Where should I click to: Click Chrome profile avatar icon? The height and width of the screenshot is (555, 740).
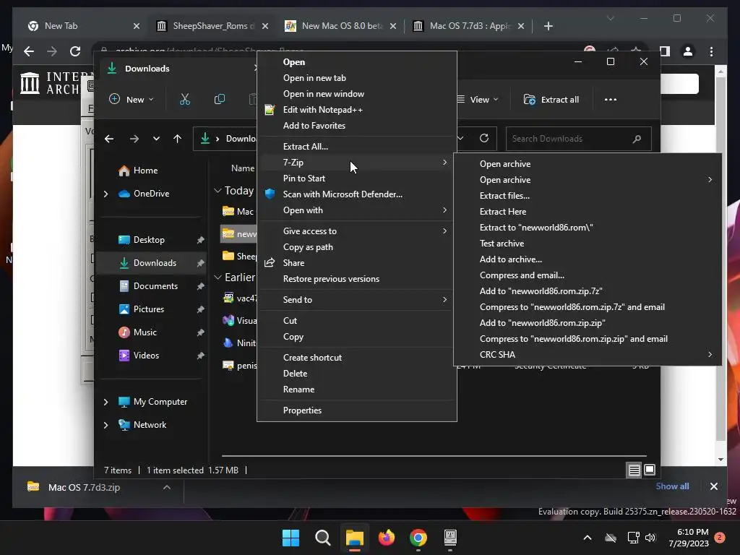coord(688,51)
